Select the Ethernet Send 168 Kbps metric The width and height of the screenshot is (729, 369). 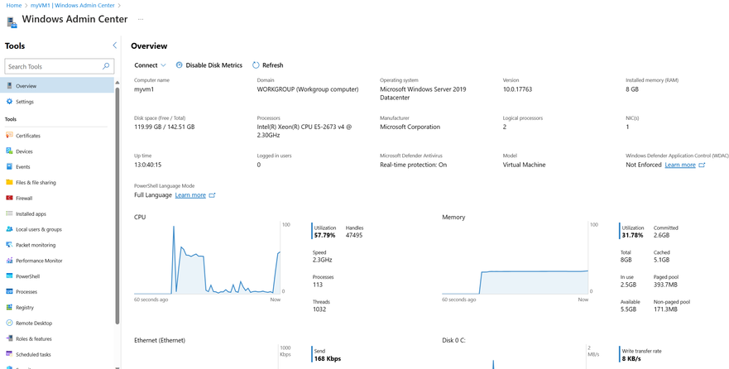[326, 355]
